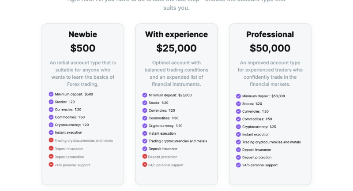The height and width of the screenshot is (191, 353).
Task: Click red minus beside Newbie Trading cryptocurrencies and metals
Action: point(51,140)
